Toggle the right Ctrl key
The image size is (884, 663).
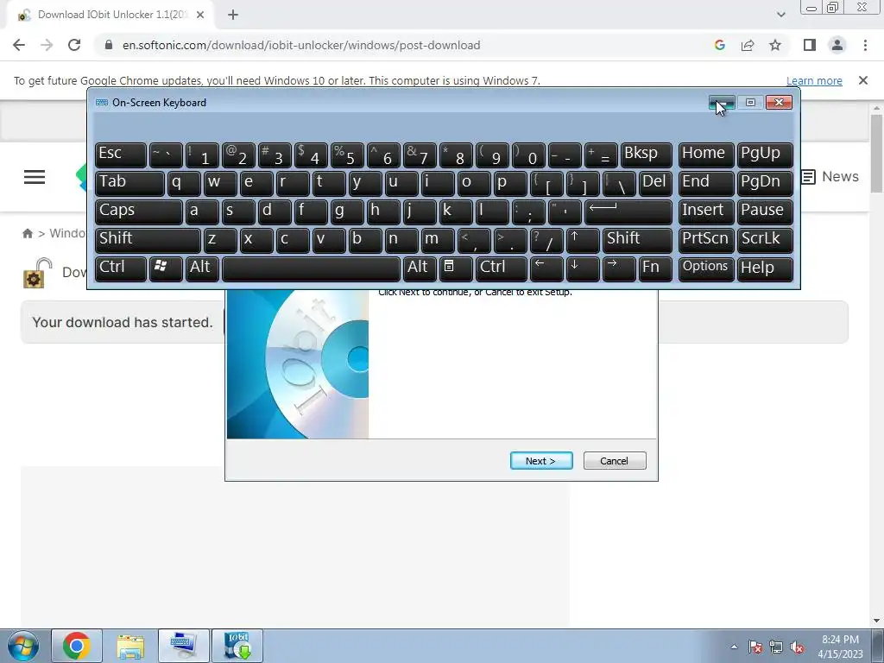click(502, 268)
